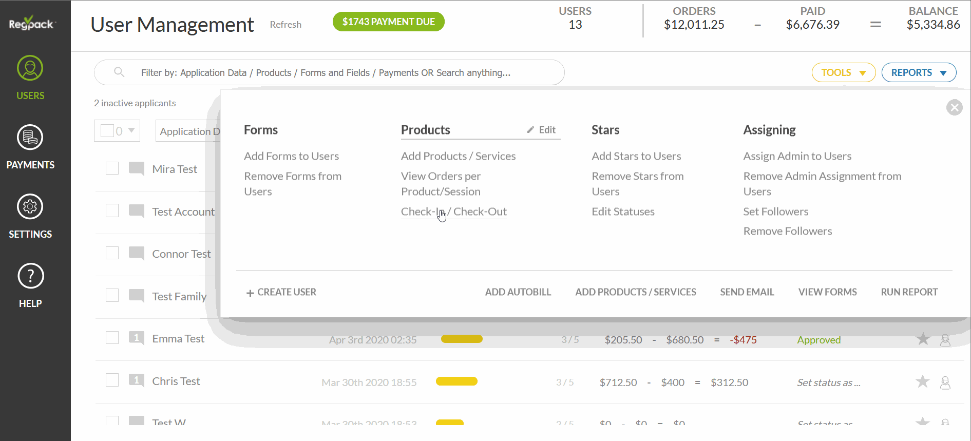Screen dimensions: 971x441
Task: Select Add Stars to Users
Action: [x=636, y=156]
